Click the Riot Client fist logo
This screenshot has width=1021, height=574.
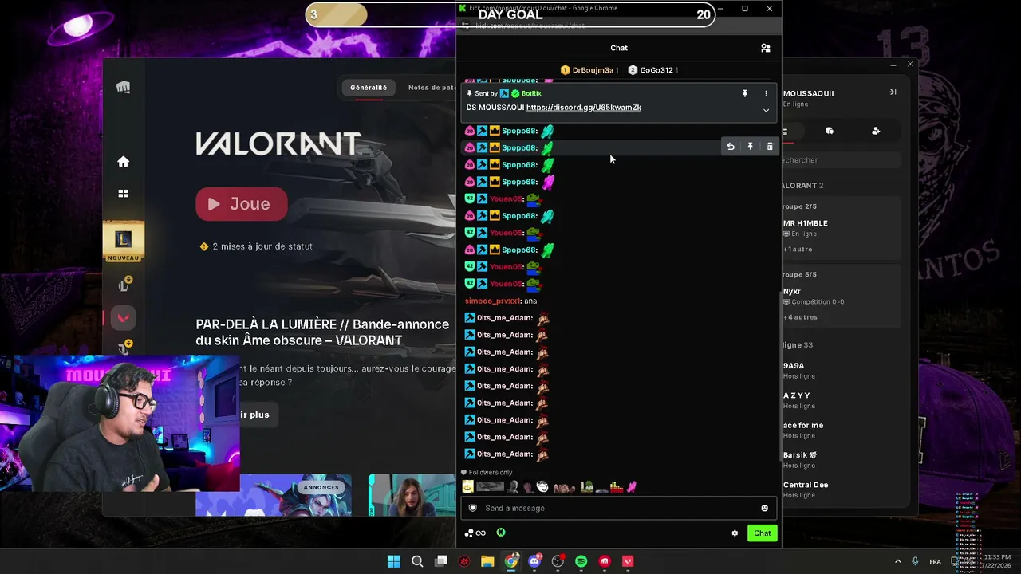[123, 87]
